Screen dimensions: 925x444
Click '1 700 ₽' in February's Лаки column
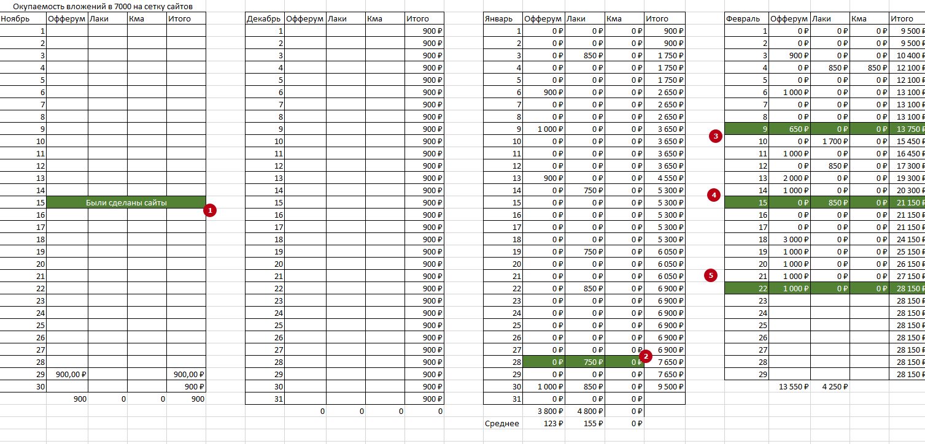tap(829, 141)
